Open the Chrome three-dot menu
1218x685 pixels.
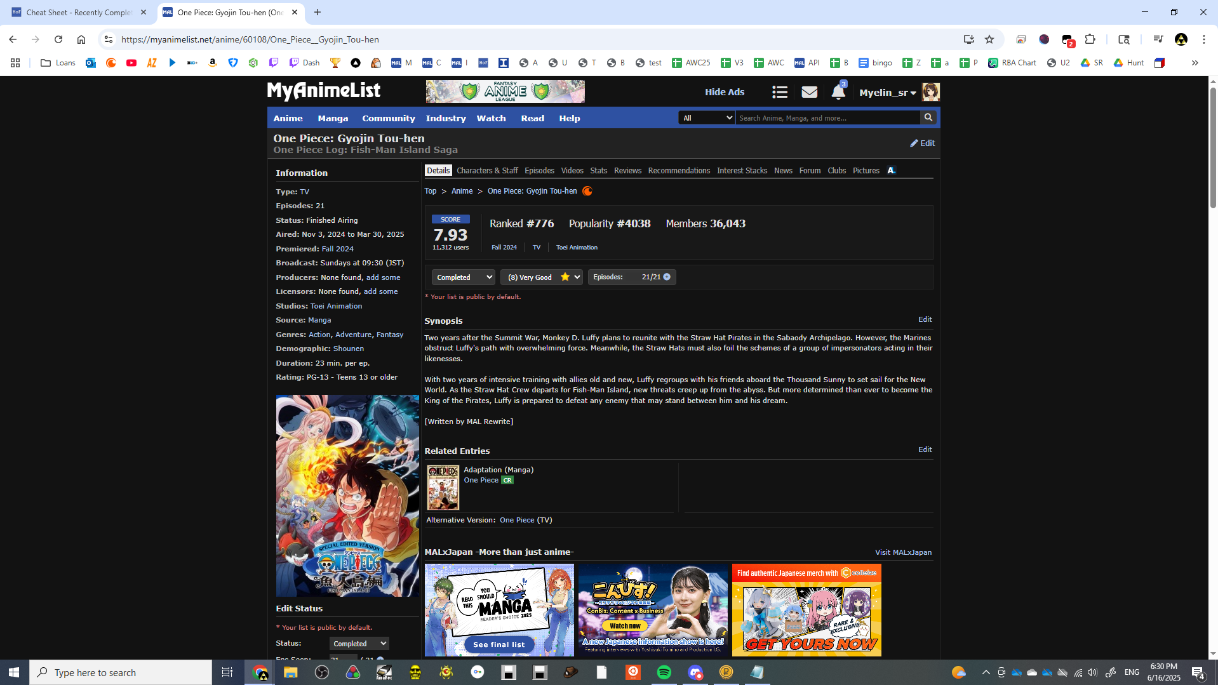click(x=1204, y=39)
